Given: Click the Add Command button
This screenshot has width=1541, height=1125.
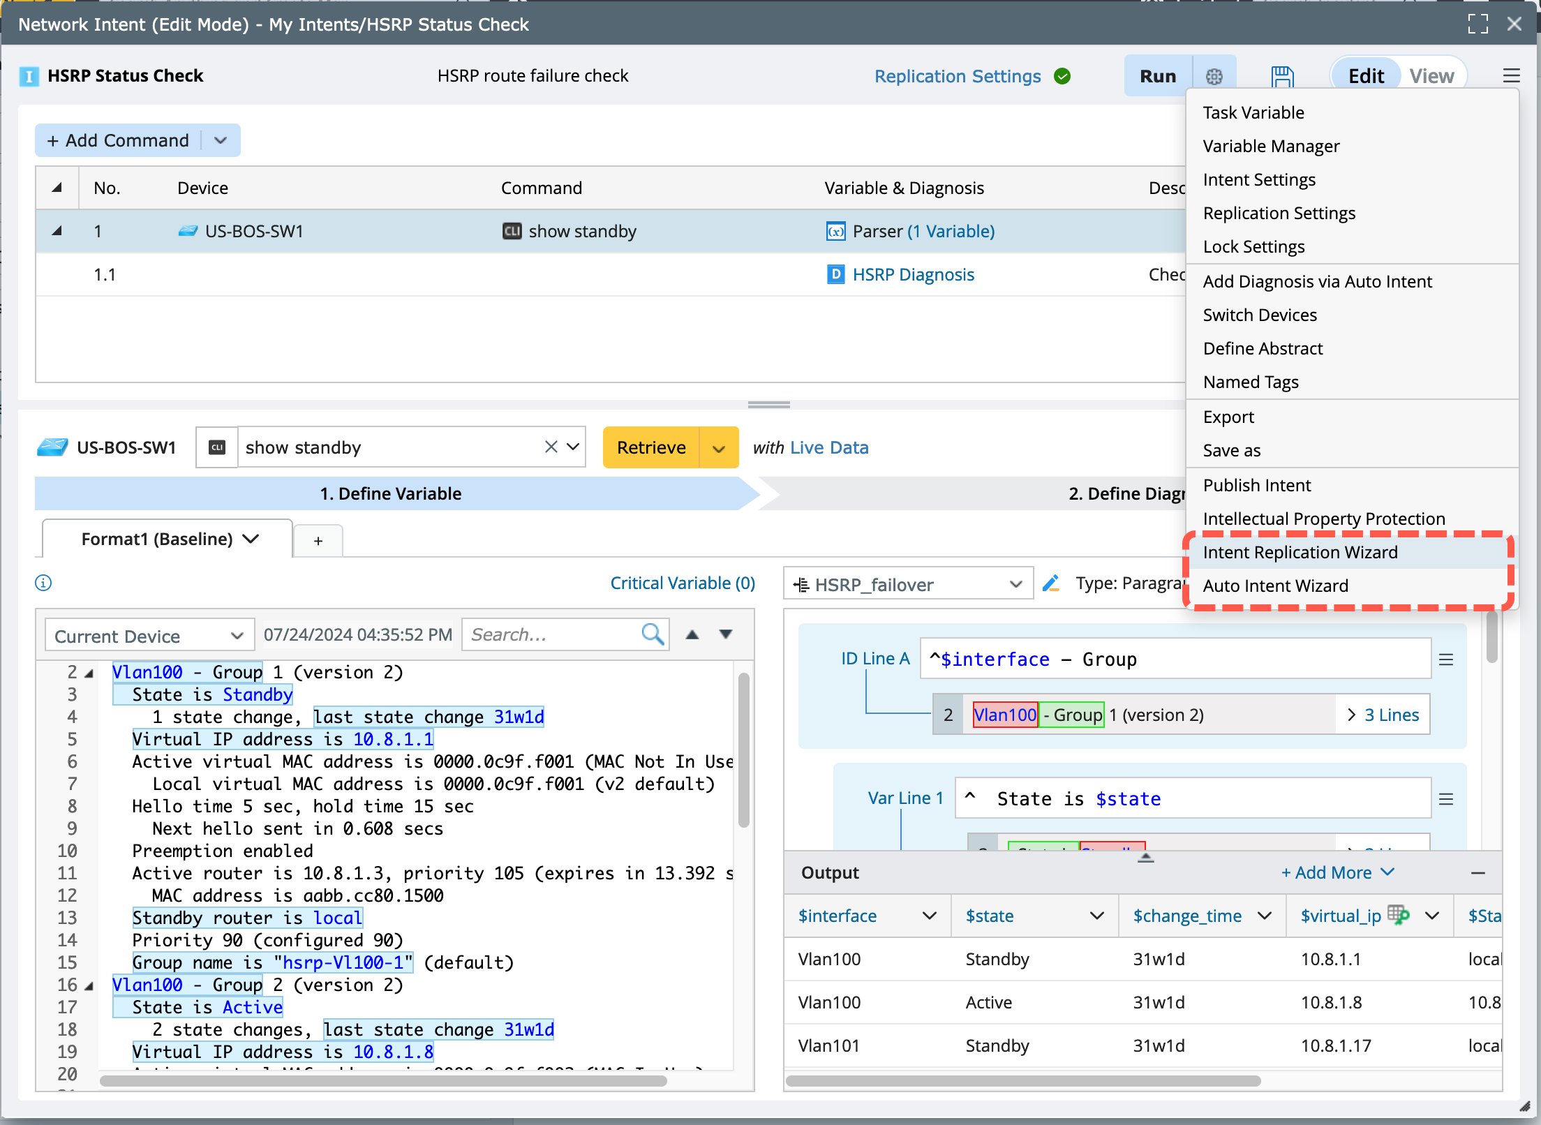Looking at the screenshot, I should coord(119,140).
